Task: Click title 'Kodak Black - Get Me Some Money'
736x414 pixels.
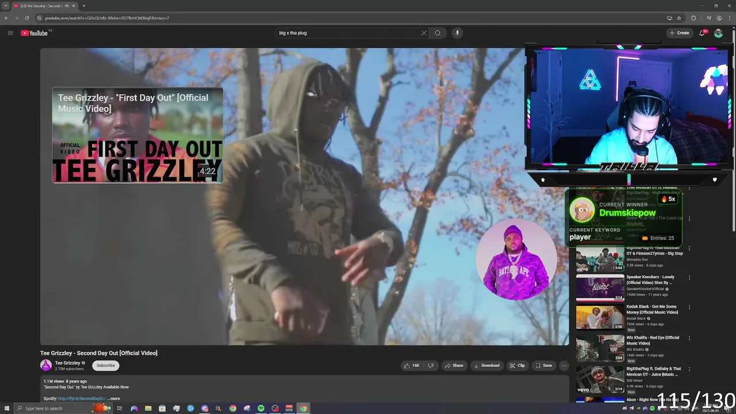Action: point(652,309)
